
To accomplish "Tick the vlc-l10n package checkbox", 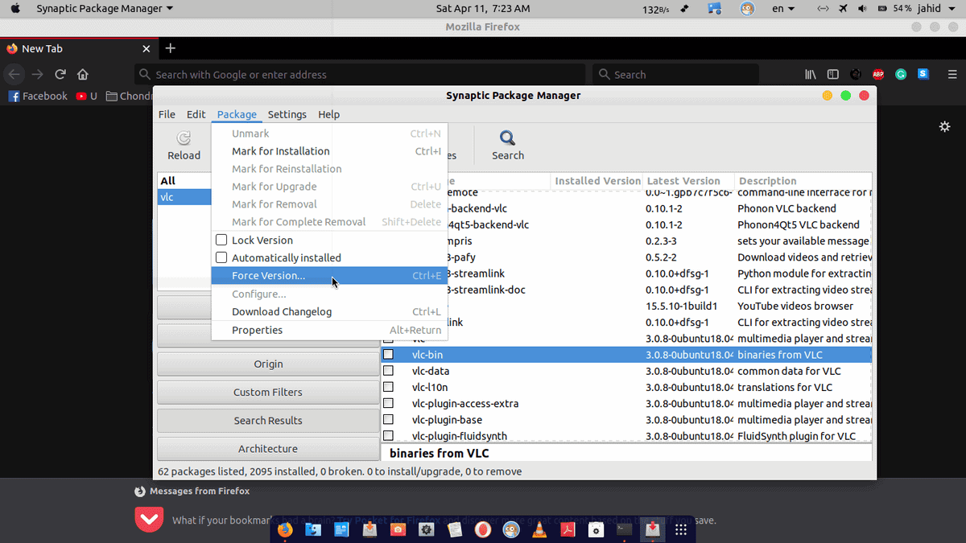I will click(388, 387).
